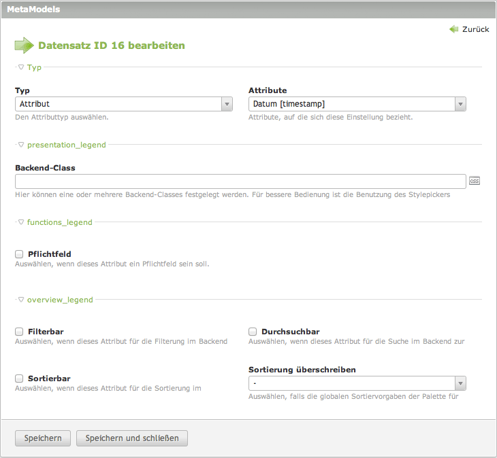Click the large green arrow heading icon
This screenshot has width=497, height=458.
[x=24, y=46]
